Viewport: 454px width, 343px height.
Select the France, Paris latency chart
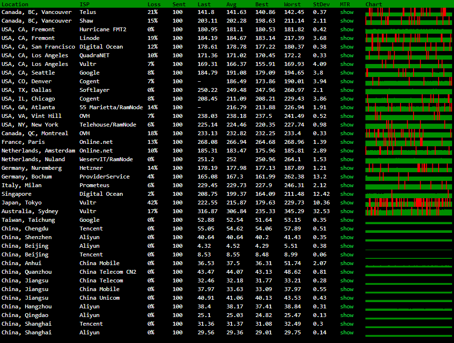pyautogui.click(x=409, y=142)
